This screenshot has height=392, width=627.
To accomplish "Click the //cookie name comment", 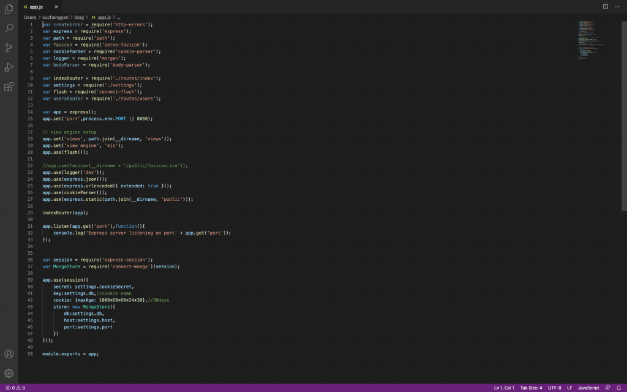I will (113, 293).
